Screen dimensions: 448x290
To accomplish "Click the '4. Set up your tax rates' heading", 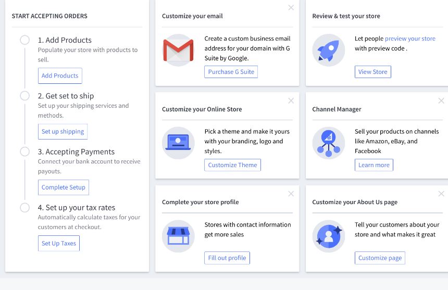I will click(76, 208).
